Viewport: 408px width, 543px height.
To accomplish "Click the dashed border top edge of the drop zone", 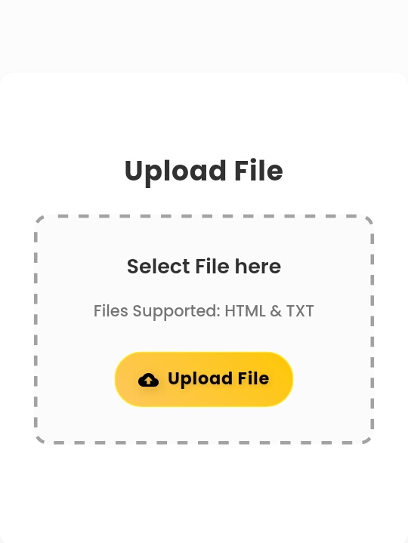I will tap(204, 216).
